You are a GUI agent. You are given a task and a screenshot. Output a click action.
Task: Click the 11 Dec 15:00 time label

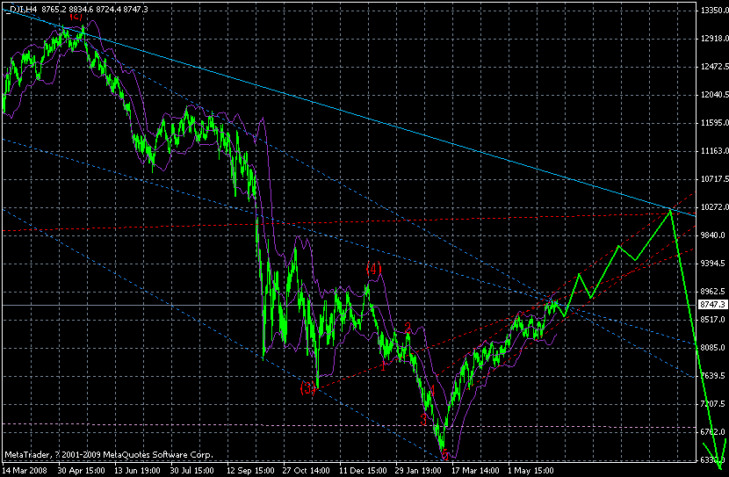point(363,471)
